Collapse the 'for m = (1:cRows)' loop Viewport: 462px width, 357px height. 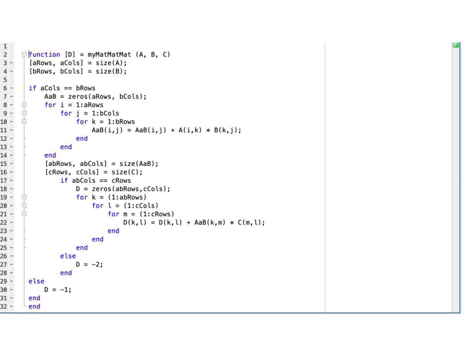(24, 214)
